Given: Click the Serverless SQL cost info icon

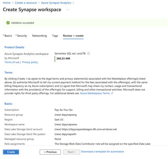Looking at the screenshot, I should tap(89, 54).
